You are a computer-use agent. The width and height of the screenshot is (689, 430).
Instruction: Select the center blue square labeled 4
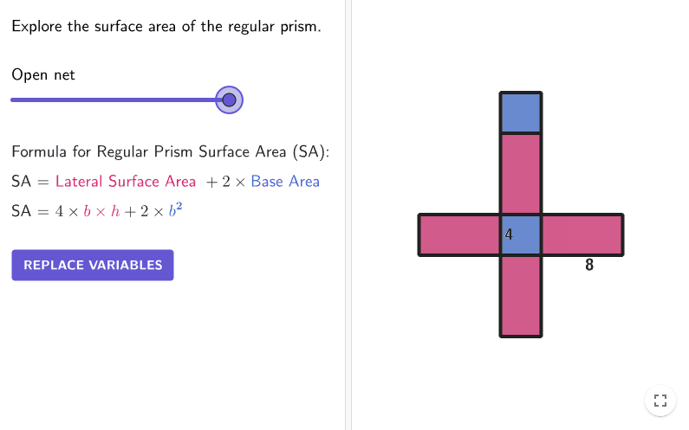coord(523,235)
